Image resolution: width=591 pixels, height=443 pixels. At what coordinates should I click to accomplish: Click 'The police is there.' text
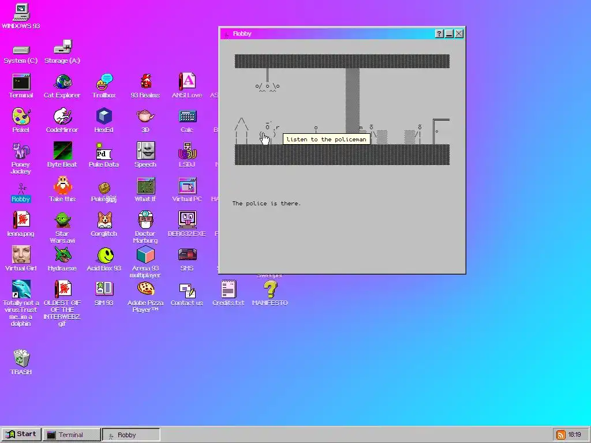point(267,204)
